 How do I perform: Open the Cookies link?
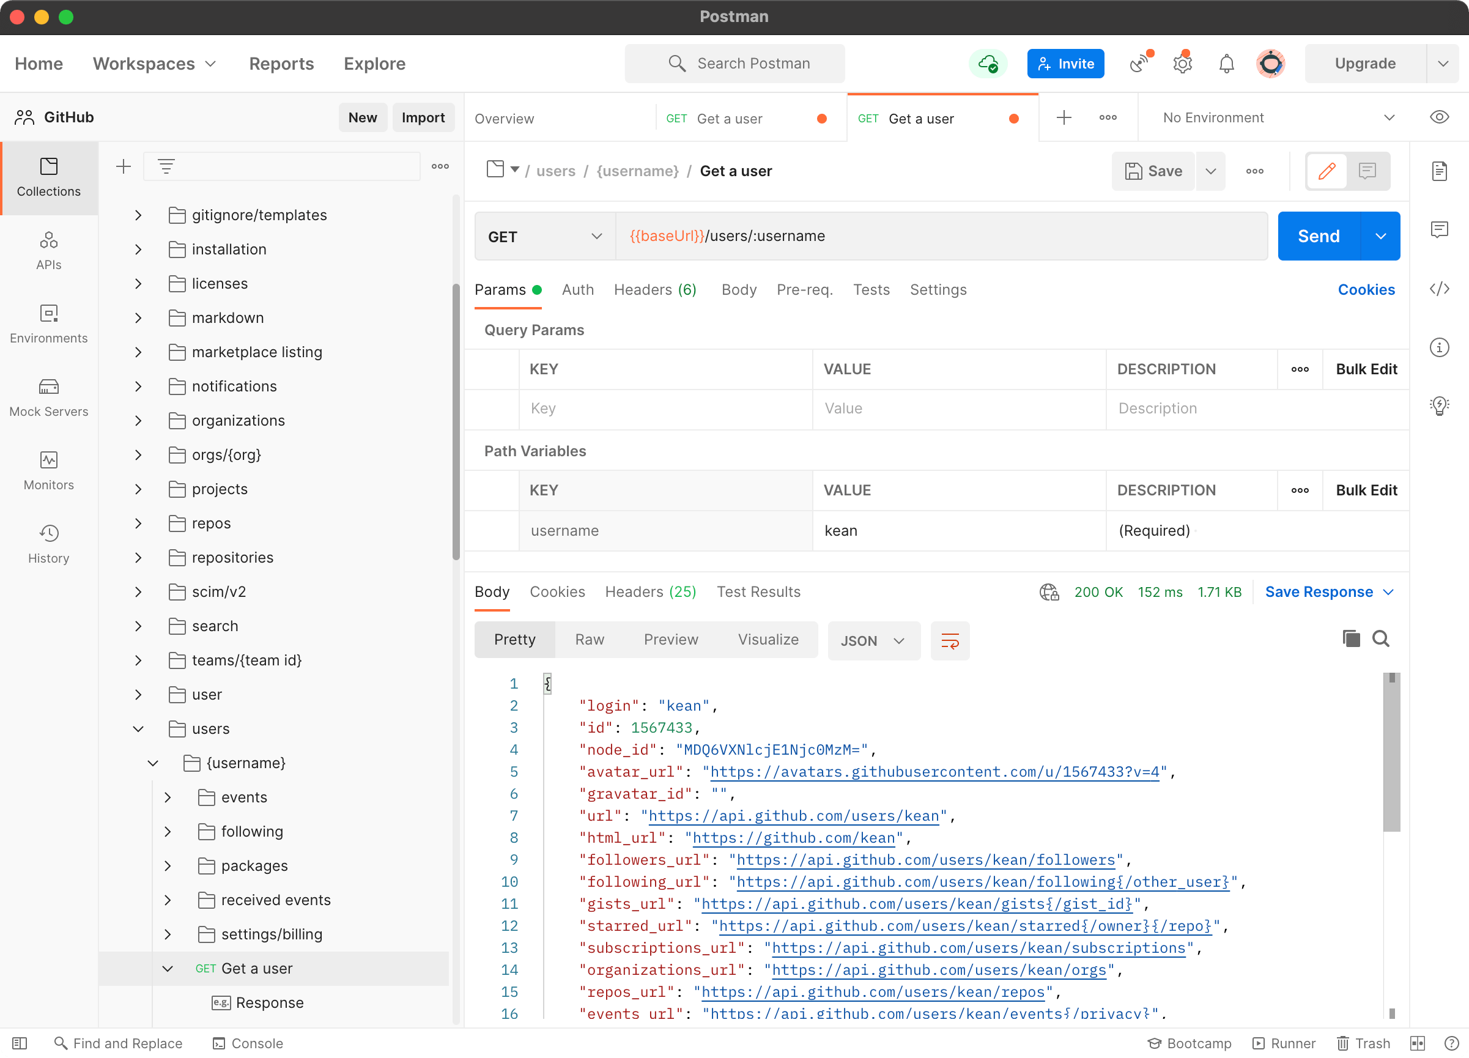point(1366,290)
